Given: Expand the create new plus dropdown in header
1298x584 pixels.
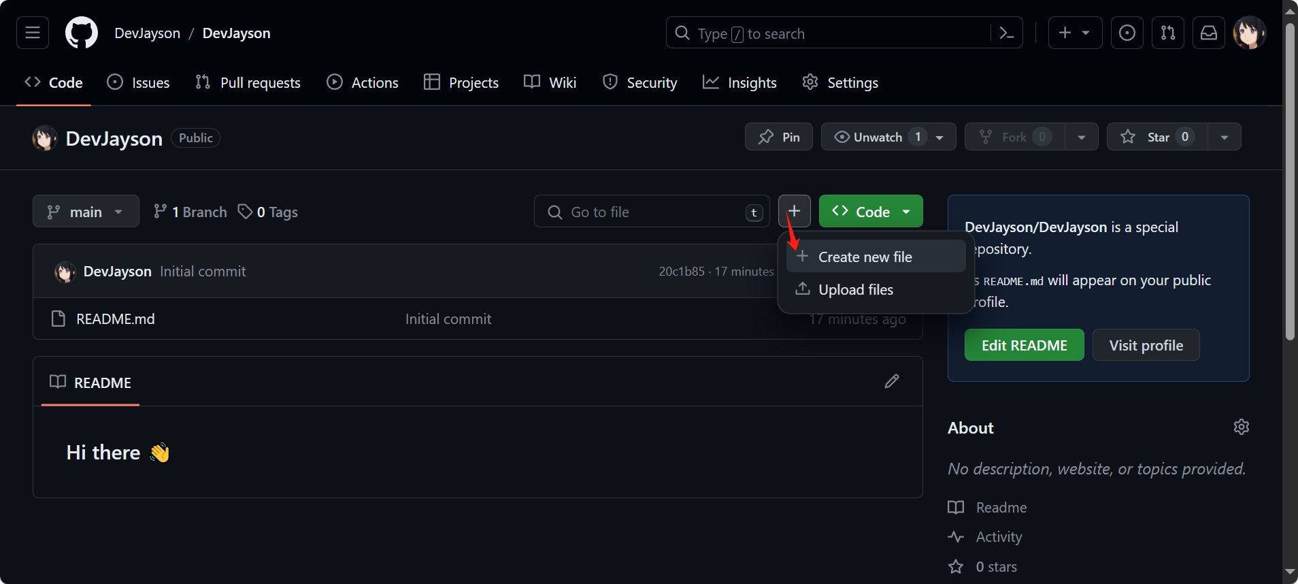Looking at the screenshot, I should coord(1075,33).
